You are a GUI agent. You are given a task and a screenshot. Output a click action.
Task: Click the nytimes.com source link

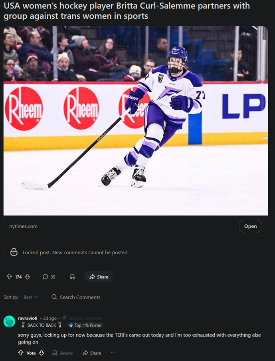tap(23, 226)
